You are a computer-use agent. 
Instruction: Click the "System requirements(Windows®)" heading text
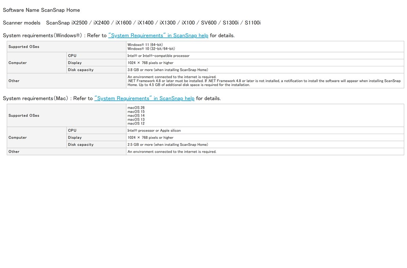coord(42,36)
